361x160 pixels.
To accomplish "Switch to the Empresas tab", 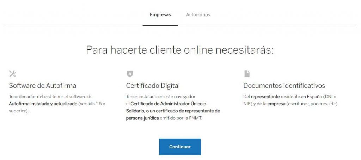I will coord(160,15).
